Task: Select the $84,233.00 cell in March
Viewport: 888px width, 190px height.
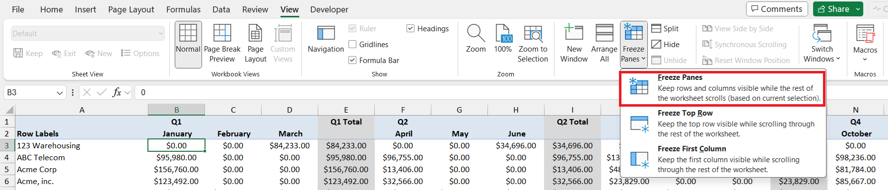Action: pos(289,145)
